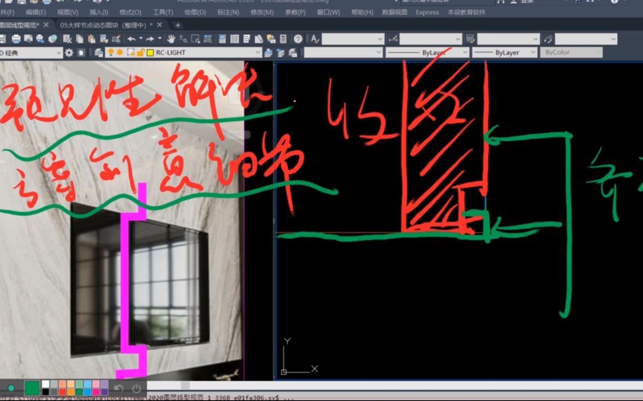
Task: Unlock the RC-LIGHT layer padlock
Action: tap(142, 52)
